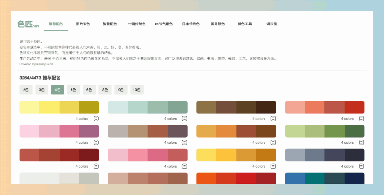Open list icon for the dark brown palette
This screenshot has height=195, width=384.
coord(273,119)
